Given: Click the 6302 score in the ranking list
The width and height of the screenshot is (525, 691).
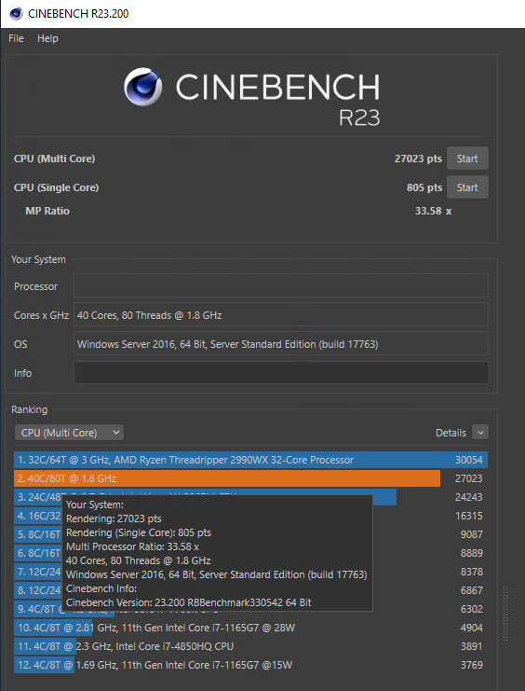Looking at the screenshot, I should 471,609.
